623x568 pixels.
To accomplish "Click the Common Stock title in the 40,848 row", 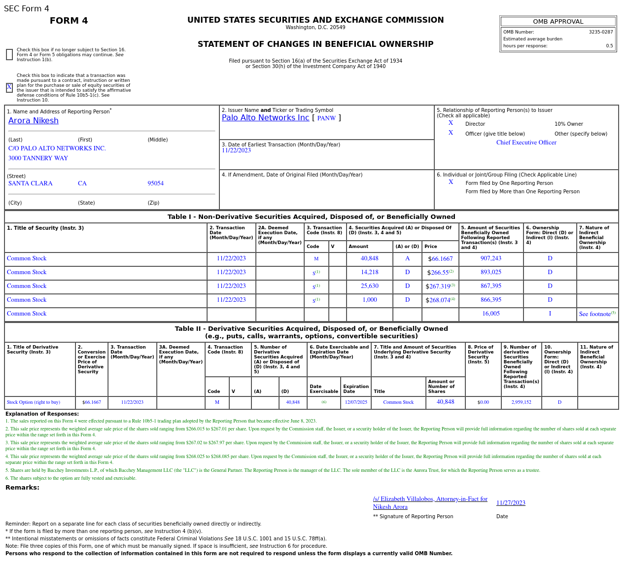I will pyautogui.click(x=27, y=258).
